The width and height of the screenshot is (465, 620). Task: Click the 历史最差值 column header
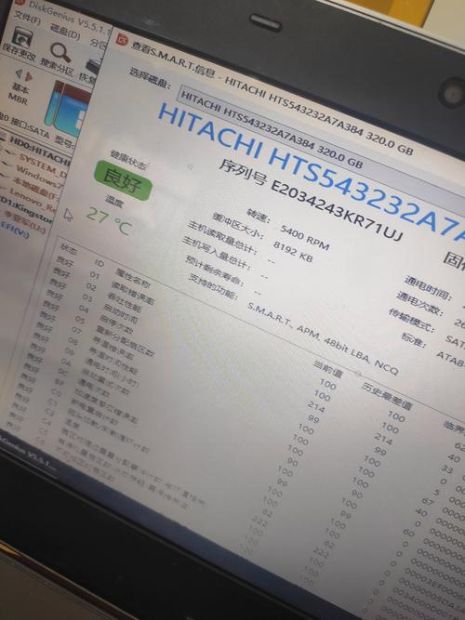386,396
